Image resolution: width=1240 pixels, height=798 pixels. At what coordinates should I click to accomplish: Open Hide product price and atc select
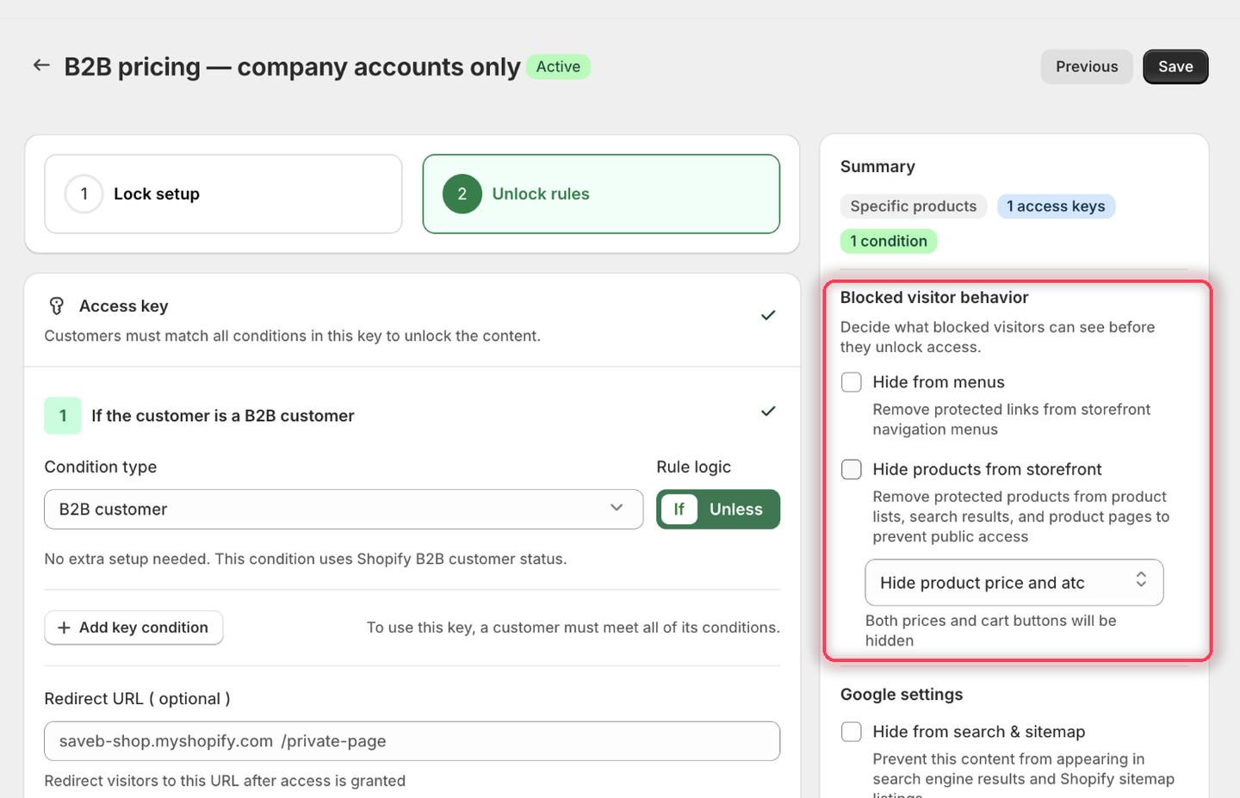[1014, 583]
